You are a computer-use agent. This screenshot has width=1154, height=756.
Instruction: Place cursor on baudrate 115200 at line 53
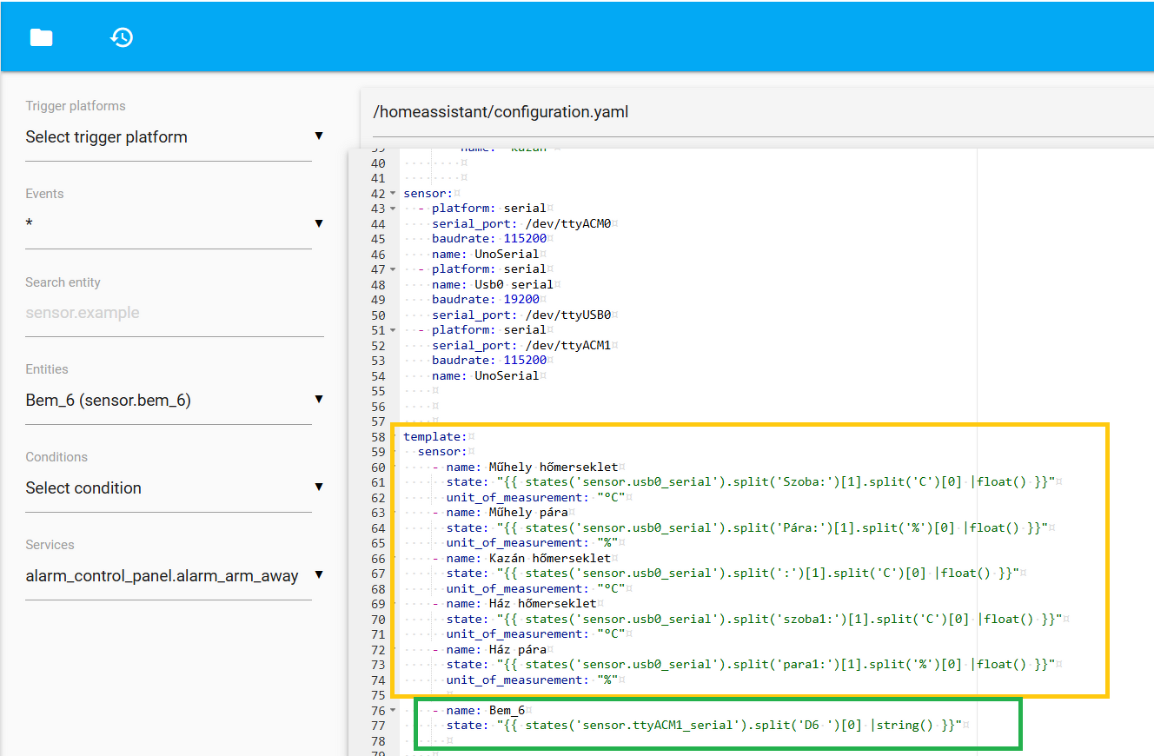(x=489, y=361)
